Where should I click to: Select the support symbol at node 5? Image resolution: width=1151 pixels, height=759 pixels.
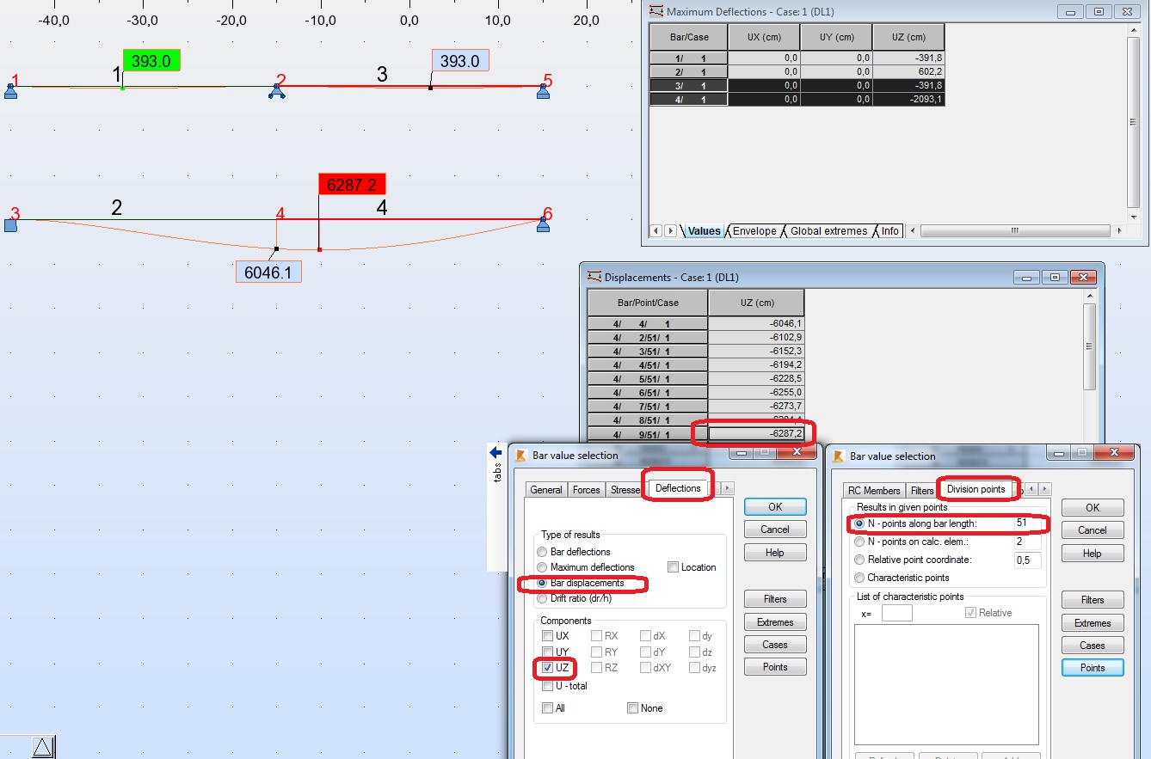click(543, 91)
